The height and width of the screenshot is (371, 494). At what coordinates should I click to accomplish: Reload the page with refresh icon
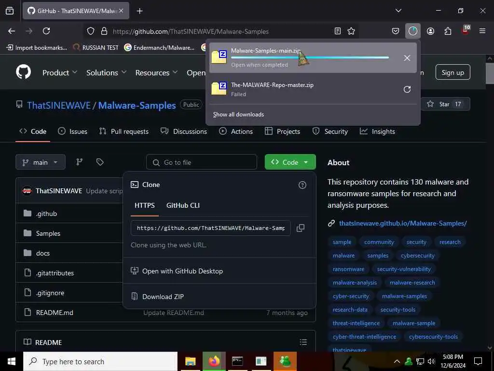46,31
